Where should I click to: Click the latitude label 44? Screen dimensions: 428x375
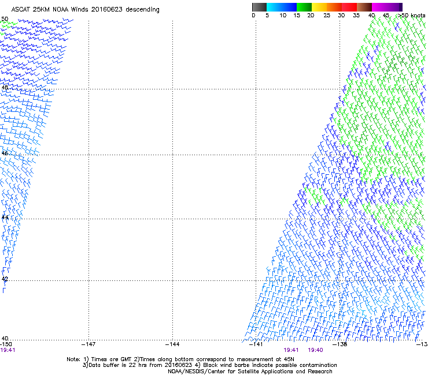[x=5, y=217]
